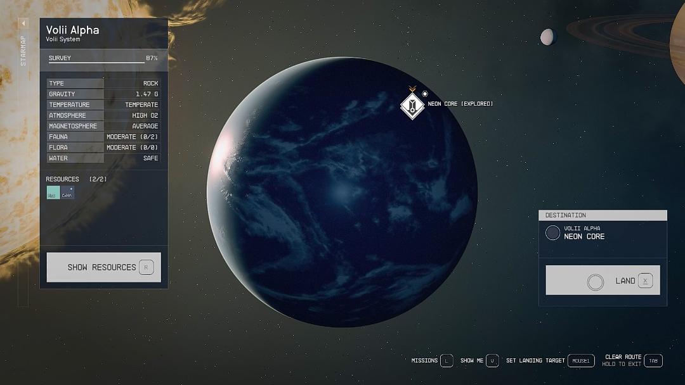Screen dimensions: 685x385
Task: Click the Missions label in bottom bar
Action: point(424,360)
